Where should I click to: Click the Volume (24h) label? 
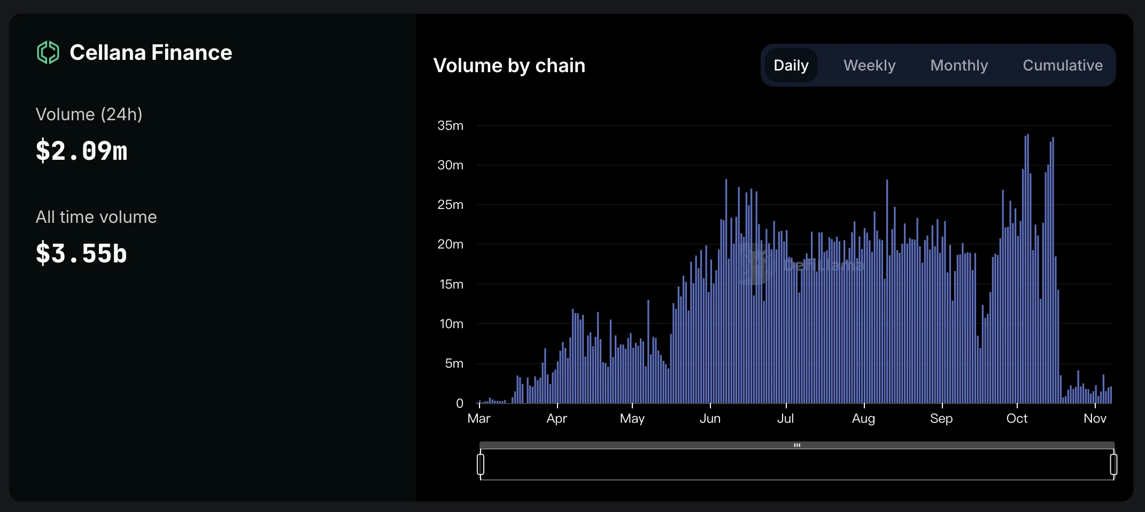tap(89, 114)
